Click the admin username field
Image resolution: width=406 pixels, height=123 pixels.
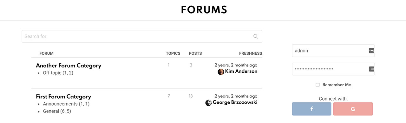point(333,51)
